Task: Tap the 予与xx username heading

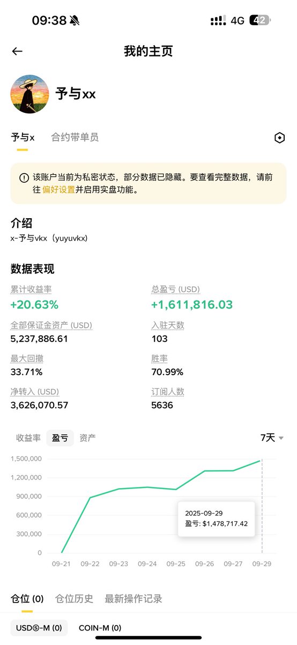Action: [x=76, y=94]
